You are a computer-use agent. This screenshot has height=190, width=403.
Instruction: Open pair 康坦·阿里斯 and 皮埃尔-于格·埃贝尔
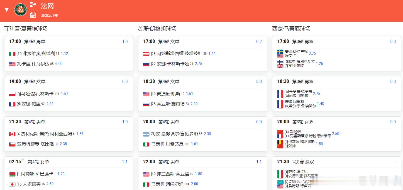(x=300, y=104)
